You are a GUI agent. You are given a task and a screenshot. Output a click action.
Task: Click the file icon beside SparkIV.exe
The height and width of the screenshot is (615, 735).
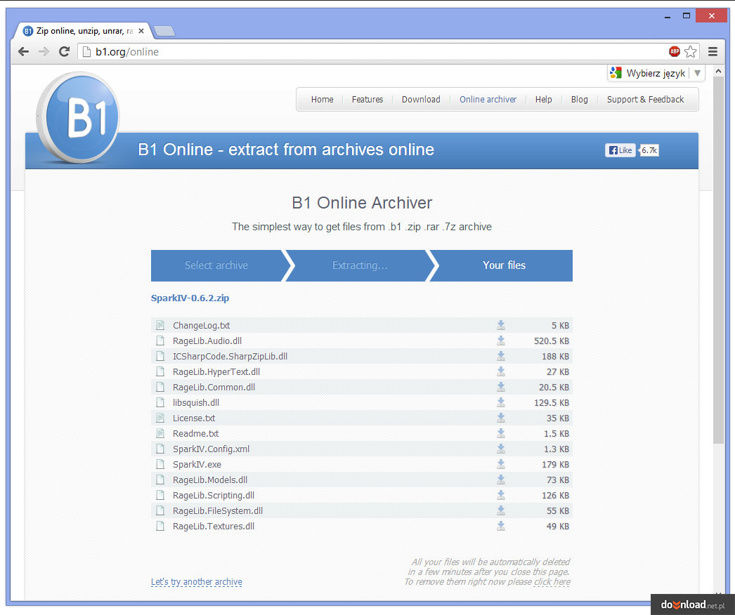point(160,464)
